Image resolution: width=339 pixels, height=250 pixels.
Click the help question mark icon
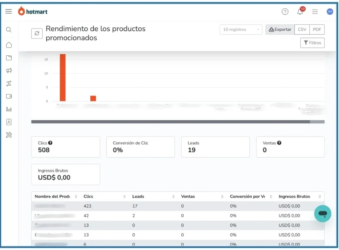(x=285, y=12)
